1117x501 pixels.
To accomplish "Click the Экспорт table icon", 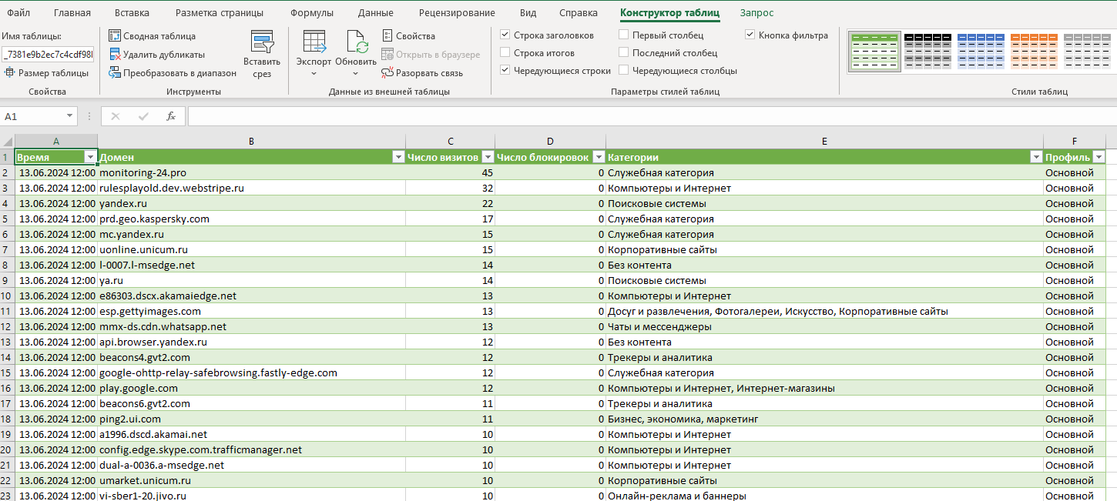I will (314, 42).
